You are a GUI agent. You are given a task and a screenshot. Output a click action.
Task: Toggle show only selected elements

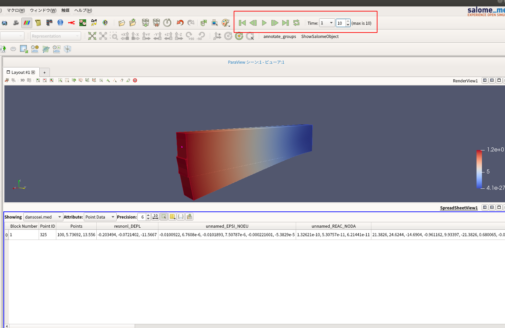point(164,217)
